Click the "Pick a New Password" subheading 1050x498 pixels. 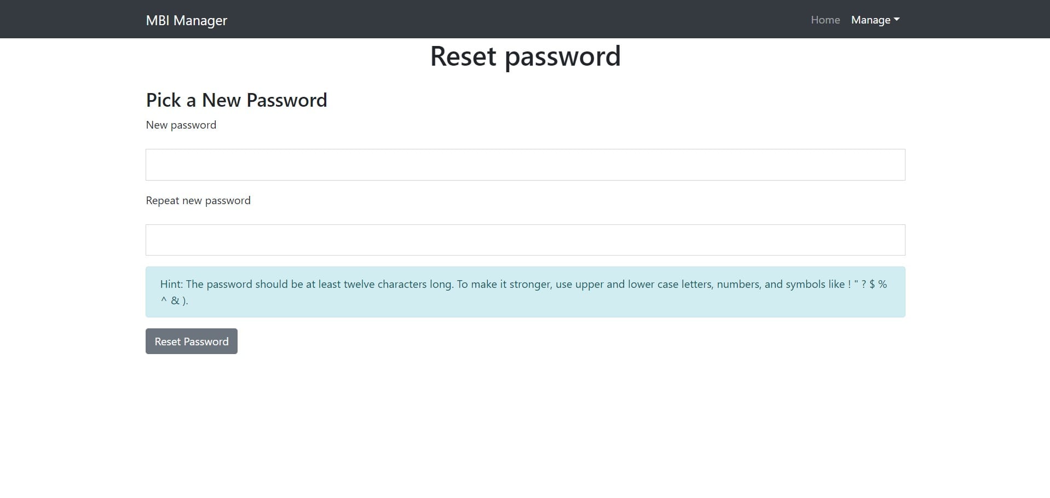tap(236, 100)
